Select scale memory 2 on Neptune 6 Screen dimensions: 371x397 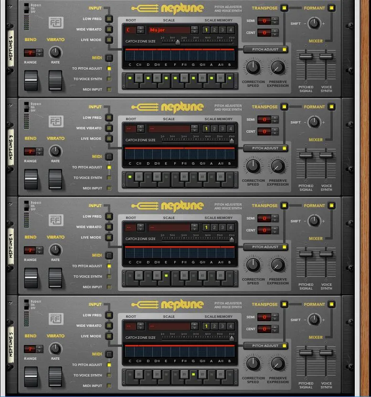coord(214,30)
